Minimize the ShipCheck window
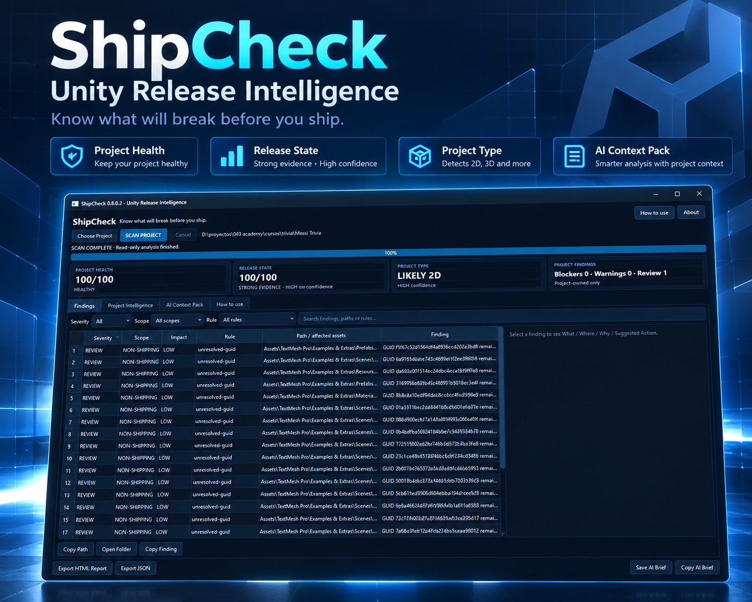752x602 pixels. coord(655,194)
